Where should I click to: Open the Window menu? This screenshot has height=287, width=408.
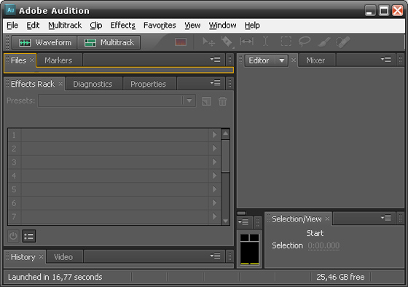coord(222,25)
